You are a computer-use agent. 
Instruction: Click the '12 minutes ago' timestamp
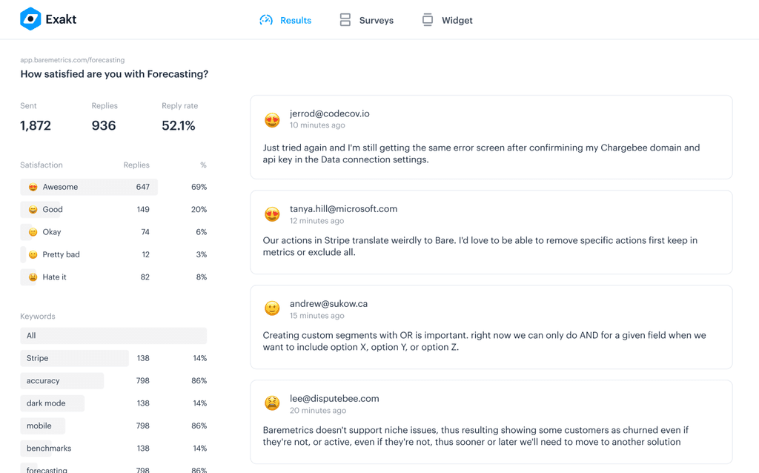tap(317, 221)
